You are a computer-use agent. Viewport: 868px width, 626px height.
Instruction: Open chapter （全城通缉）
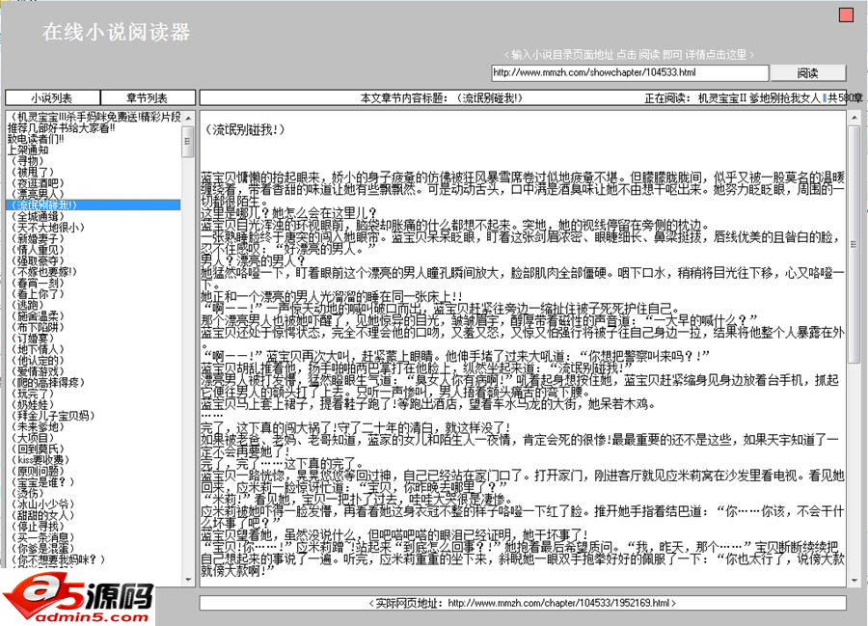tap(37, 216)
